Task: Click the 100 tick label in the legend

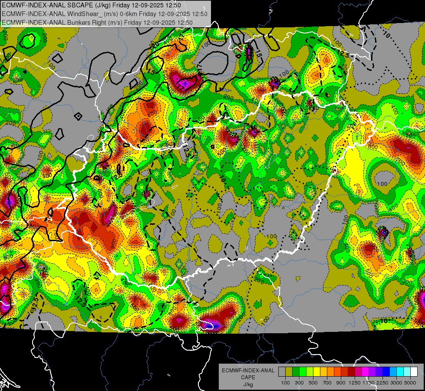Action: 285,383
